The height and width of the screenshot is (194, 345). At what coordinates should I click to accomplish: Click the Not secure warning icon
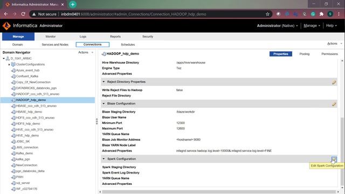pos(33,14)
